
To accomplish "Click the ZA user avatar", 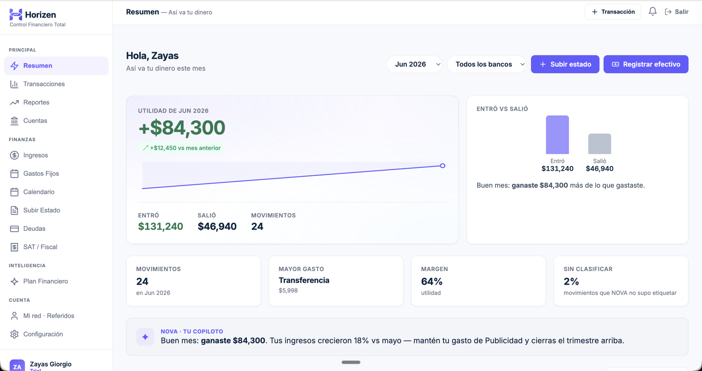I will [17, 365].
